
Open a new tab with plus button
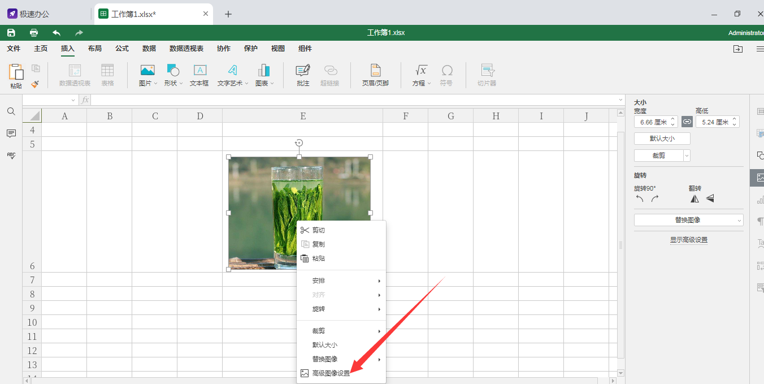228,14
